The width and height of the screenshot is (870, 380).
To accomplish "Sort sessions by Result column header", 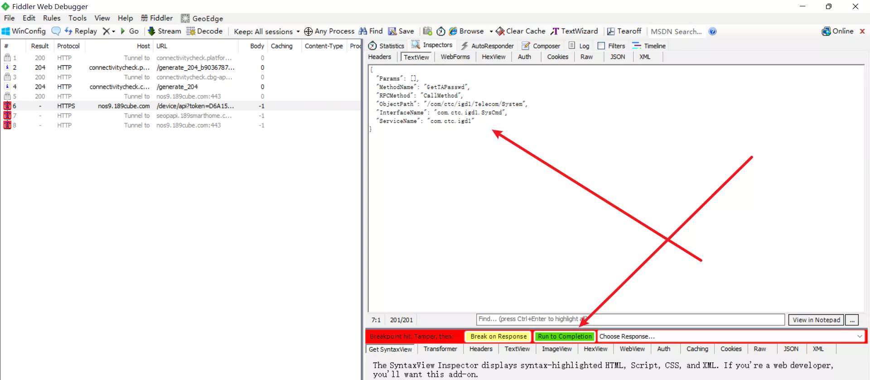I will pos(39,46).
